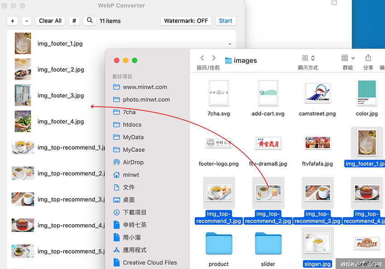Go forward with Finder's forward arrow

click(x=214, y=58)
